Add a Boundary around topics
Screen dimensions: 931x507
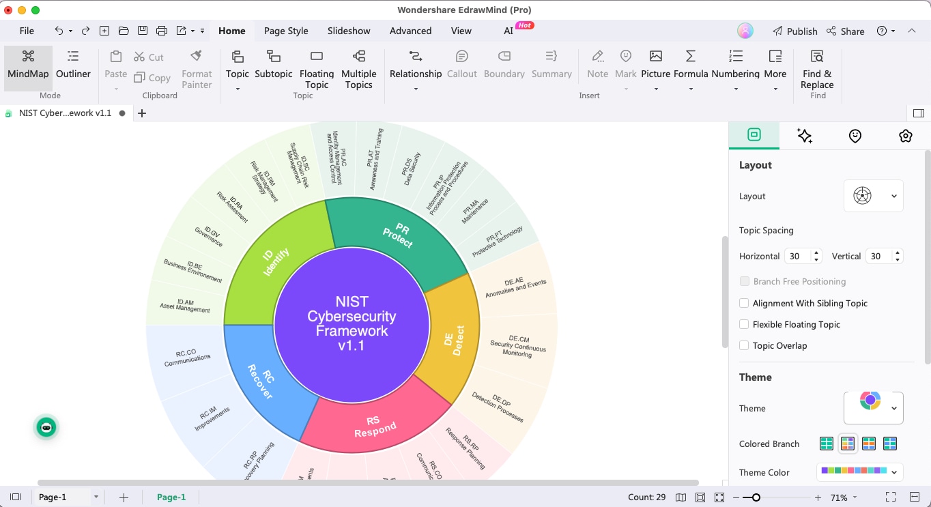click(x=504, y=66)
